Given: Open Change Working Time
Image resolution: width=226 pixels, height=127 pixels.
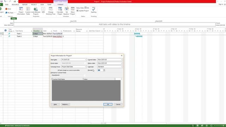Looking at the screenshot, I should (50, 11).
